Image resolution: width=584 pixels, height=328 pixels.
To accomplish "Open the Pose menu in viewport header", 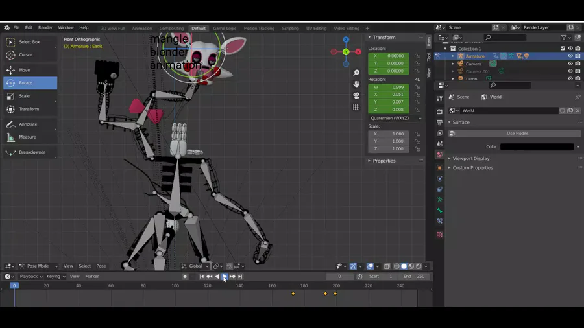I will coord(101,266).
